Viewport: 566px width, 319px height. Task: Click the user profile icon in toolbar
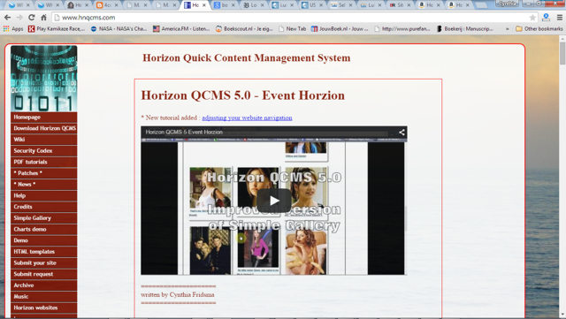pyautogui.click(x=547, y=17)
